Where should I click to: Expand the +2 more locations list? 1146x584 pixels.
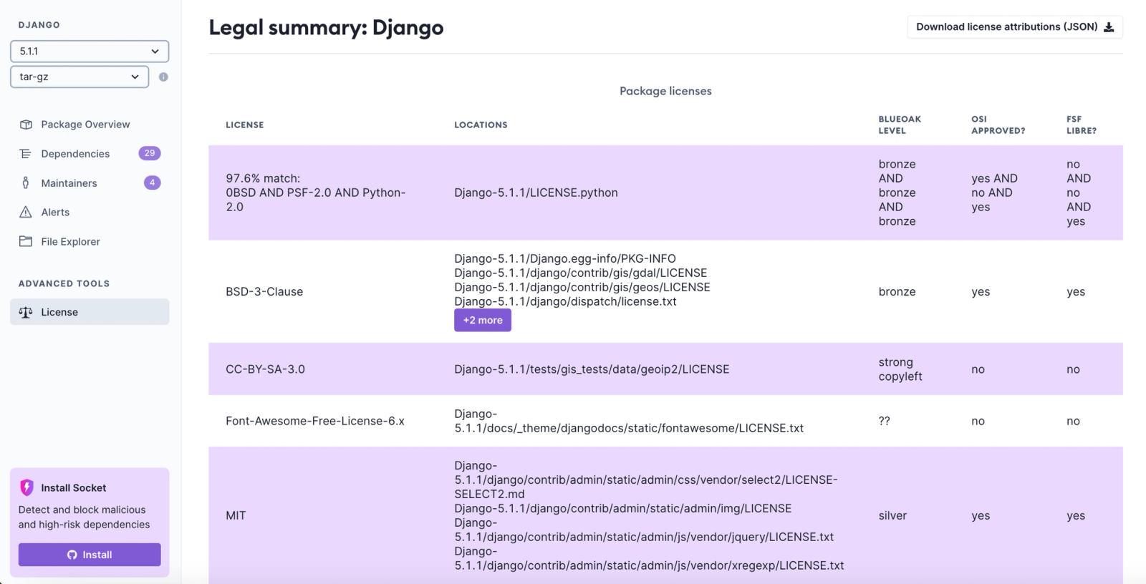tap(483, 320)
